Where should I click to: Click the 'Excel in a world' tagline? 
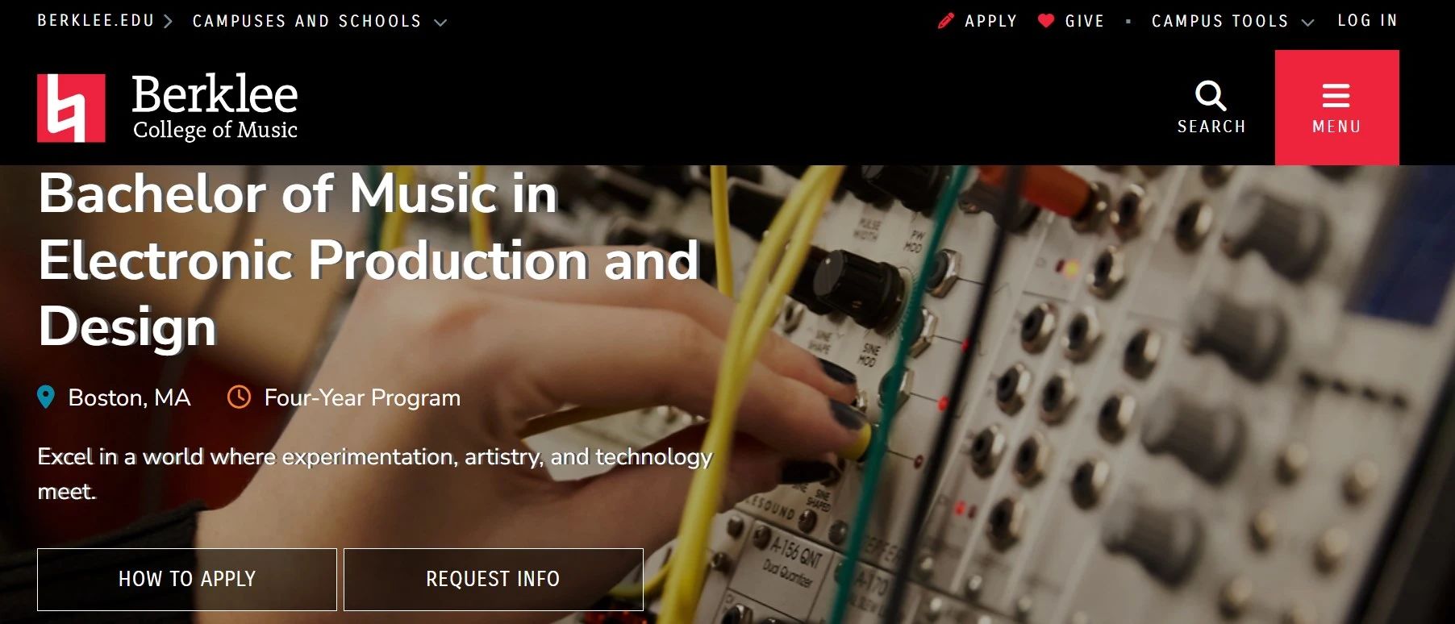[x=375, y=473]
